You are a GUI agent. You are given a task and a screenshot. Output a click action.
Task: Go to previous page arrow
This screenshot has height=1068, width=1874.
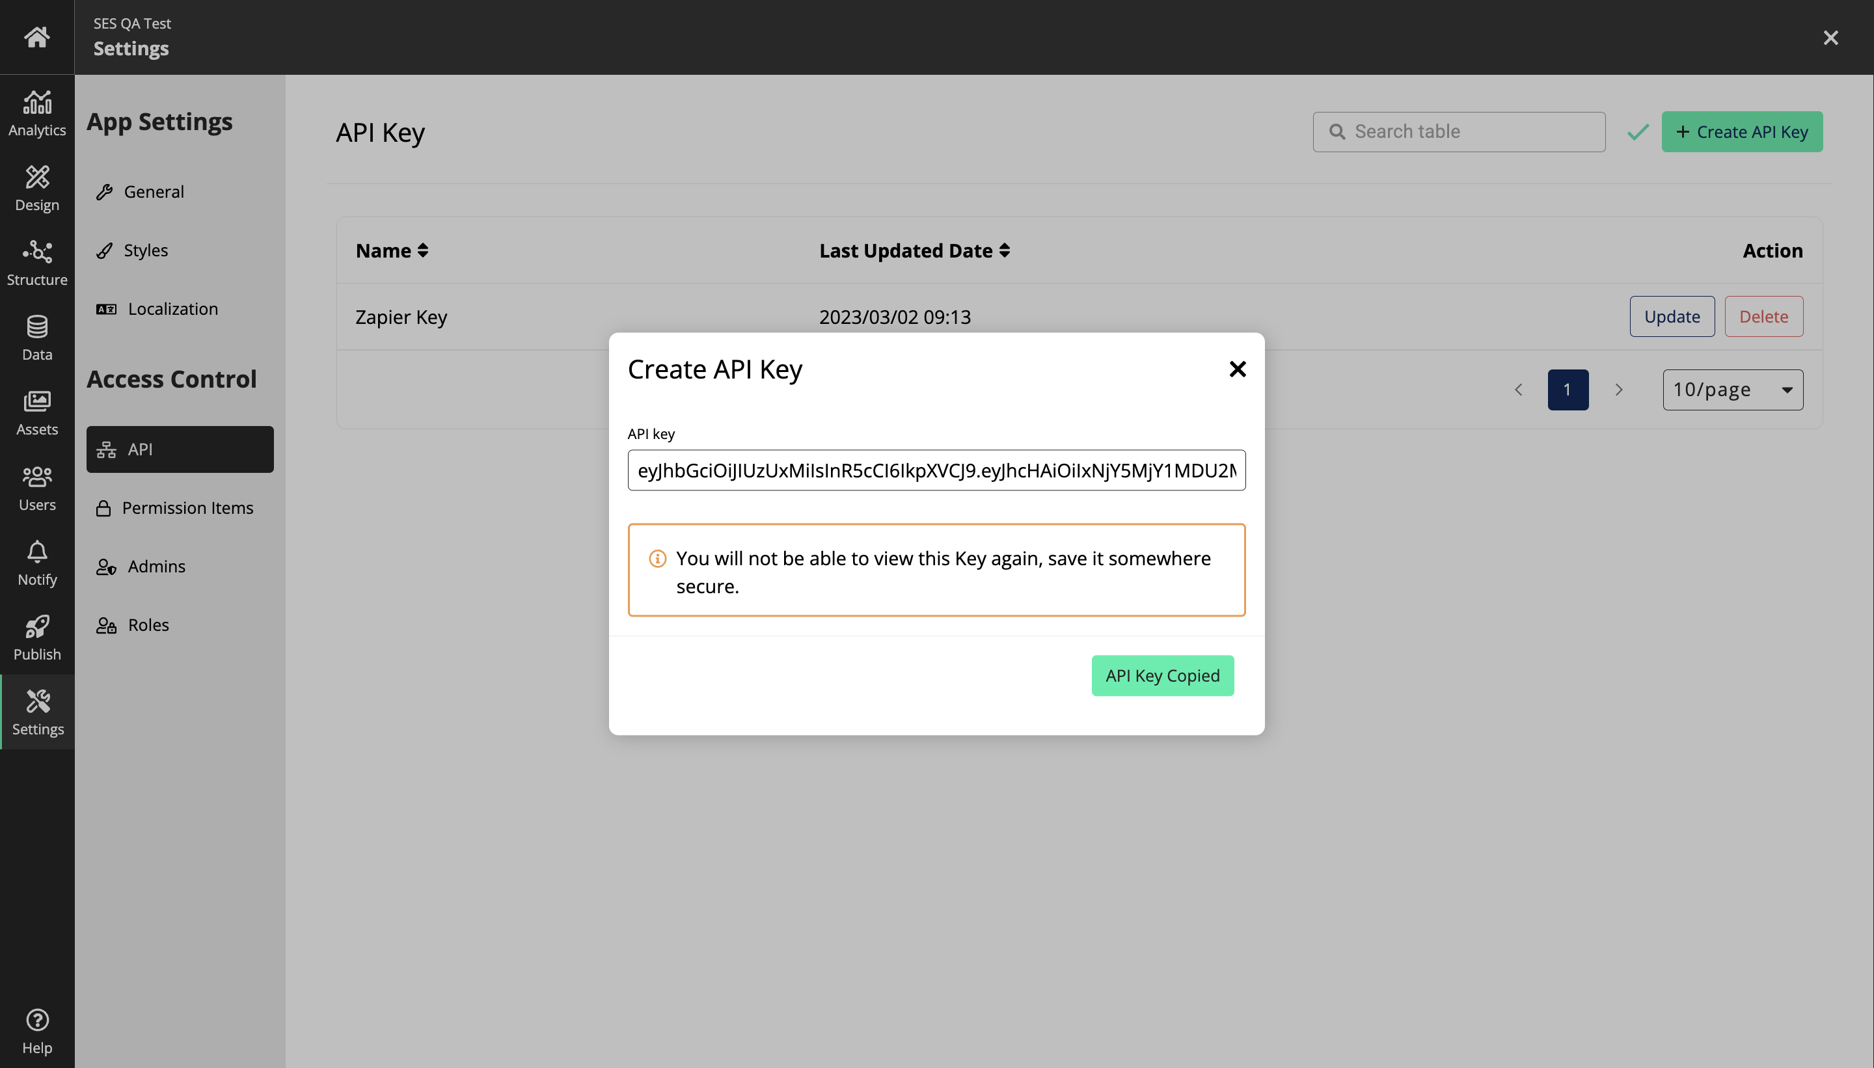tap(1519, 390)
